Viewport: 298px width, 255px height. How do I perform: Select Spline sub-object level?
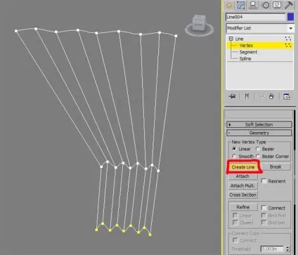click(245, 58)
